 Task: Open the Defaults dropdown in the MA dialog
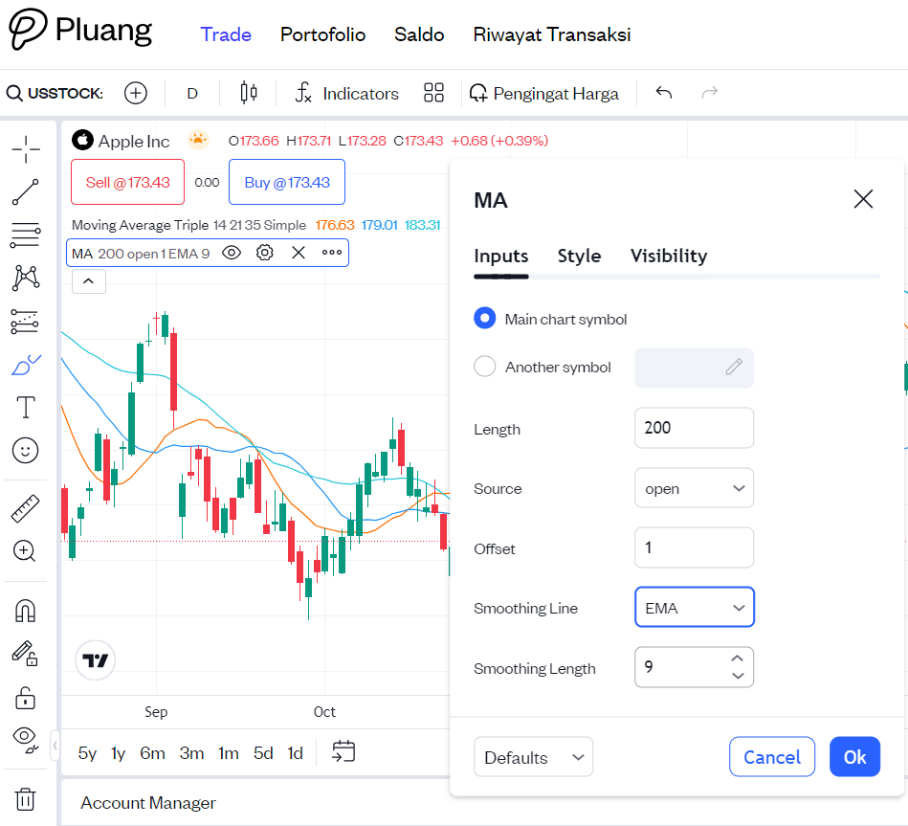[x=533, y=756]
